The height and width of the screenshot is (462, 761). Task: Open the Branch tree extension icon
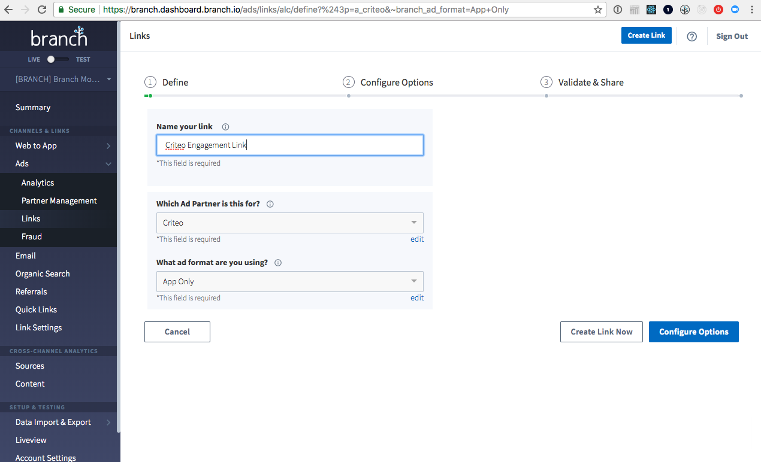click(x=685, y=10)
